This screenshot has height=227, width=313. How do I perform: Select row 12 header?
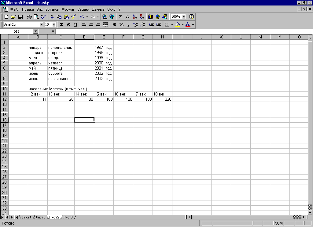4,99
